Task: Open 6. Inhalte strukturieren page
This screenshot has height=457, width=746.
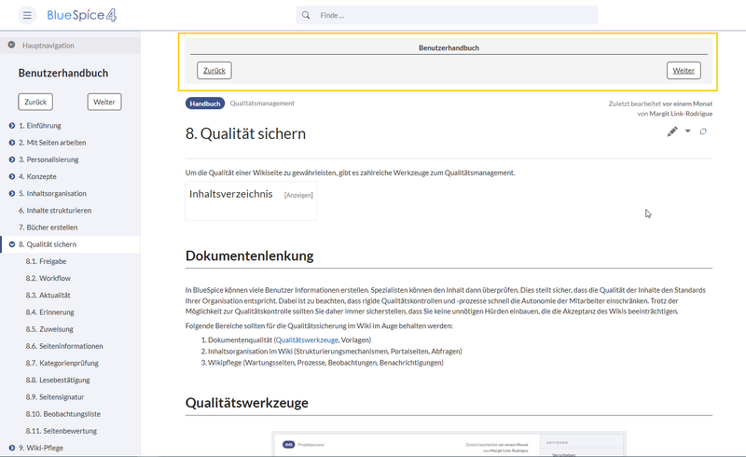Action: (55, 211)
